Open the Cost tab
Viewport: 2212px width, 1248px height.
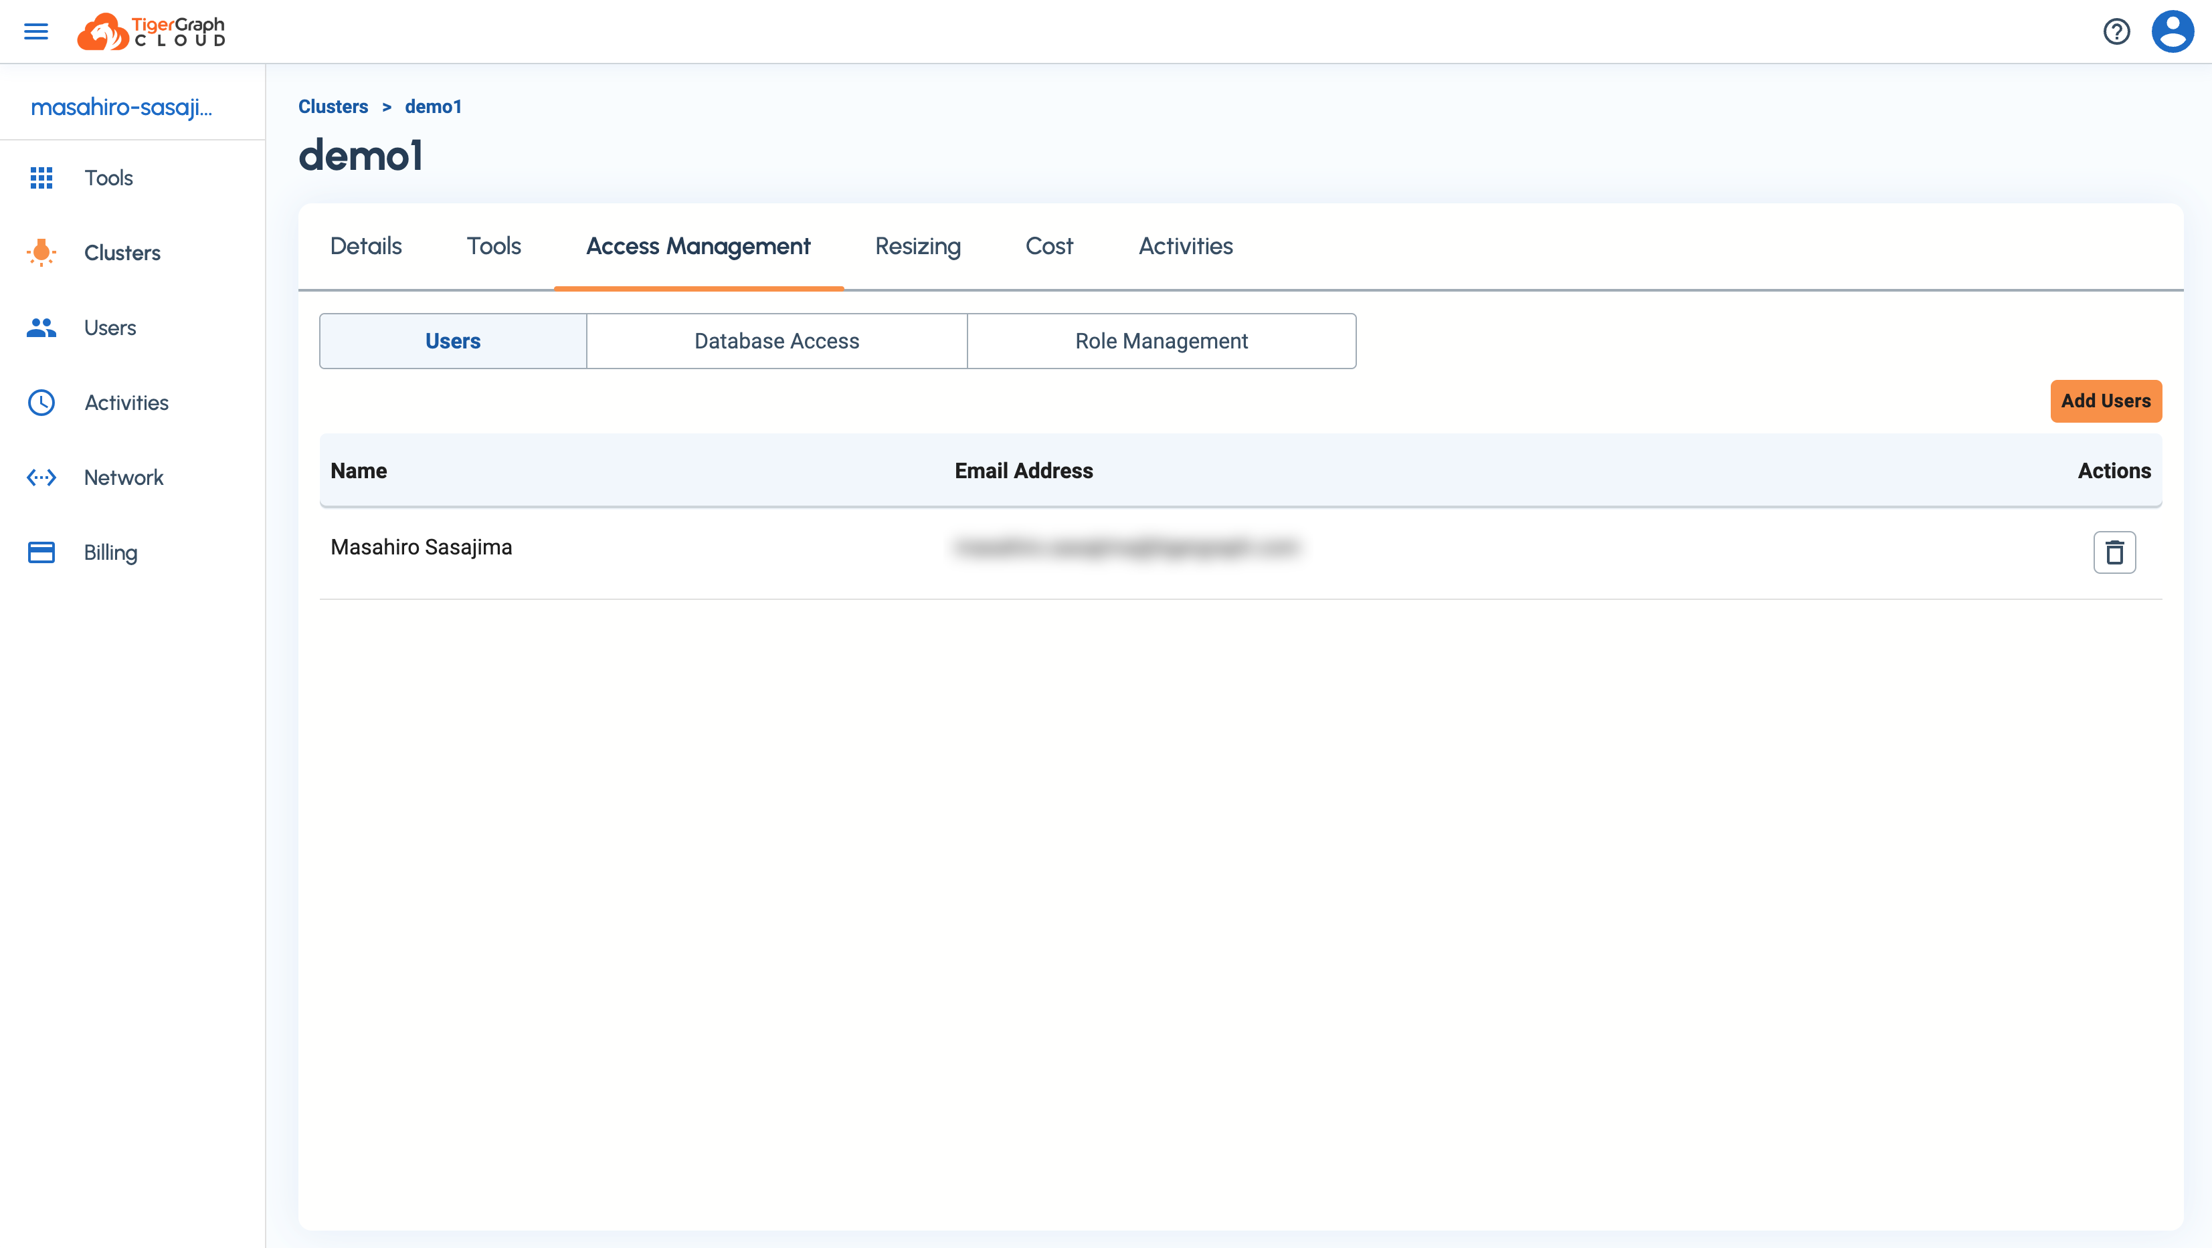(1048, 246)
